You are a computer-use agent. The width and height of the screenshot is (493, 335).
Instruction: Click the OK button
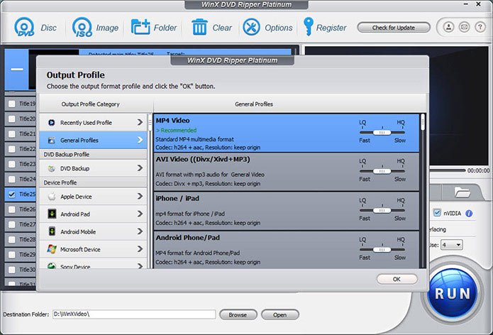click(x=397, y=279)
